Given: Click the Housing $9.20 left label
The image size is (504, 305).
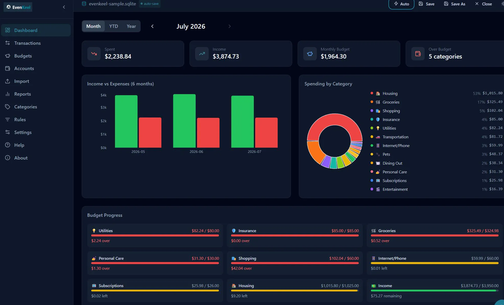Looking at the screenshot, I should point(239,296).
